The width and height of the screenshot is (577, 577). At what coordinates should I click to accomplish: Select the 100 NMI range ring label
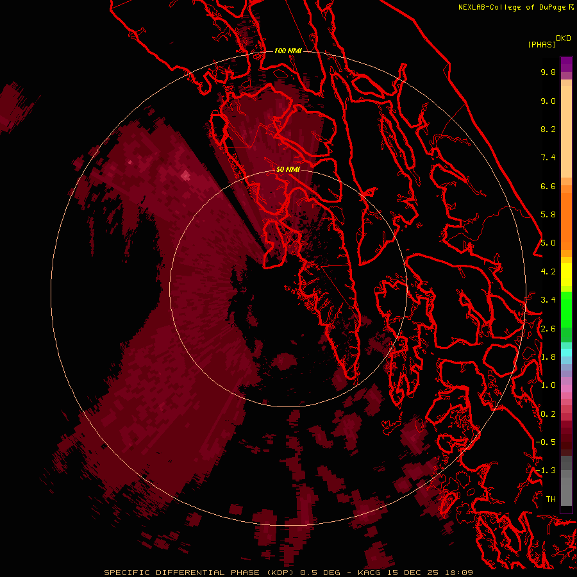coord(288,51)
